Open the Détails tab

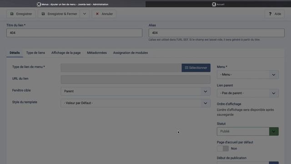tap(15, 53)
